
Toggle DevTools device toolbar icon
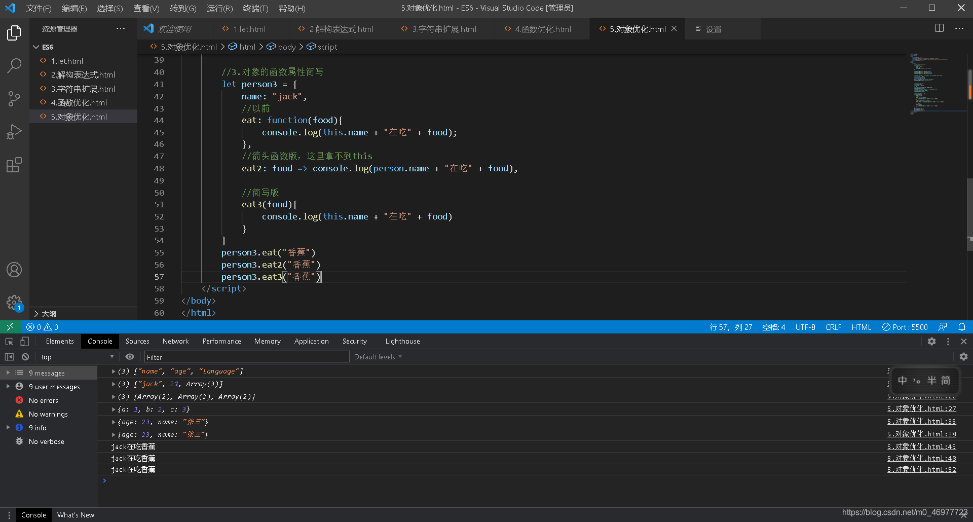click(24, 342)
